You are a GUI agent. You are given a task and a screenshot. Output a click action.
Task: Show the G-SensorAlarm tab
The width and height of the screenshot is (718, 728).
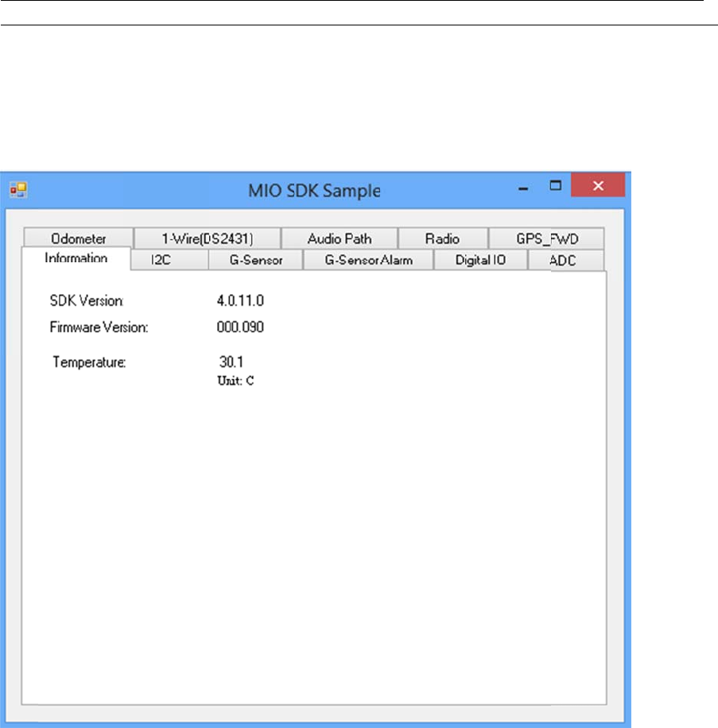coord(368,260)
